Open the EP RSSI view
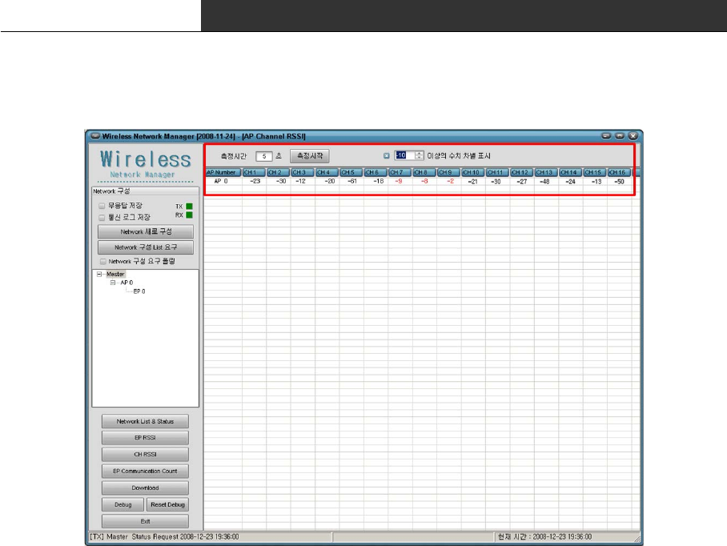This screenshot has height=546, width=727. (145, 438)
